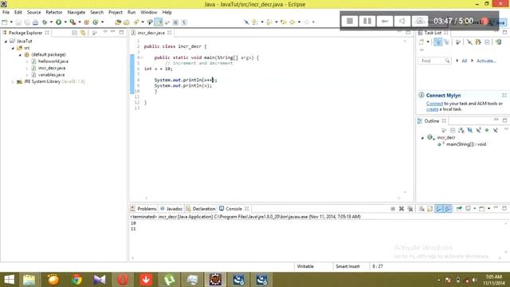
Task: Select variables.java in Package Explorer
Action: [x=51, y=75]
